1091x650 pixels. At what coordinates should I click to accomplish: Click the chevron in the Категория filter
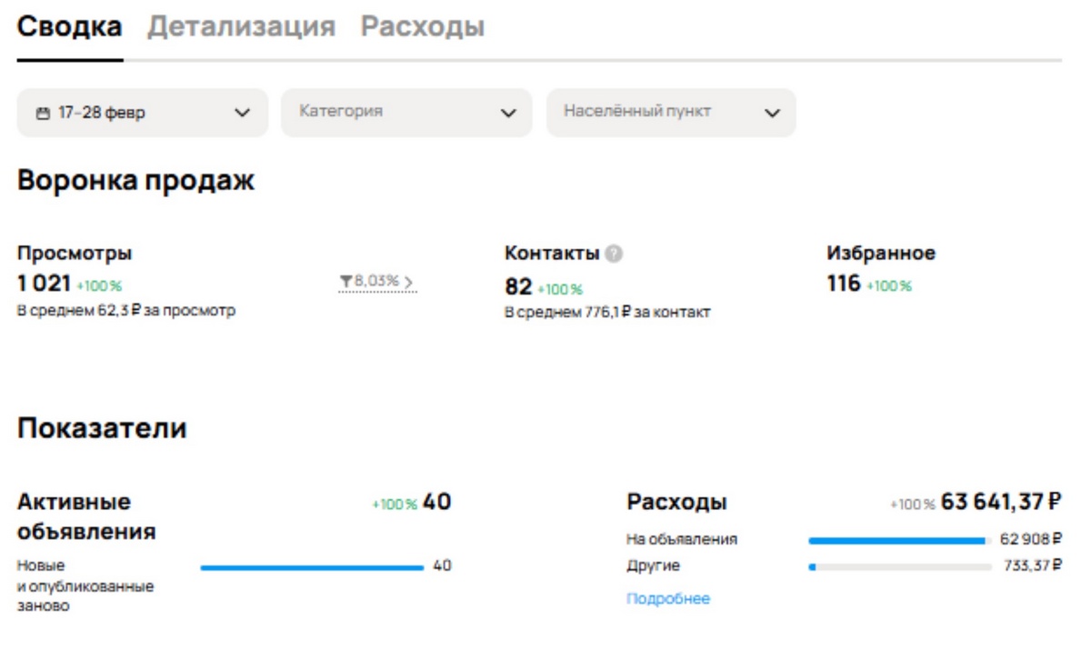pyautogui.click(x=508, y=114)
